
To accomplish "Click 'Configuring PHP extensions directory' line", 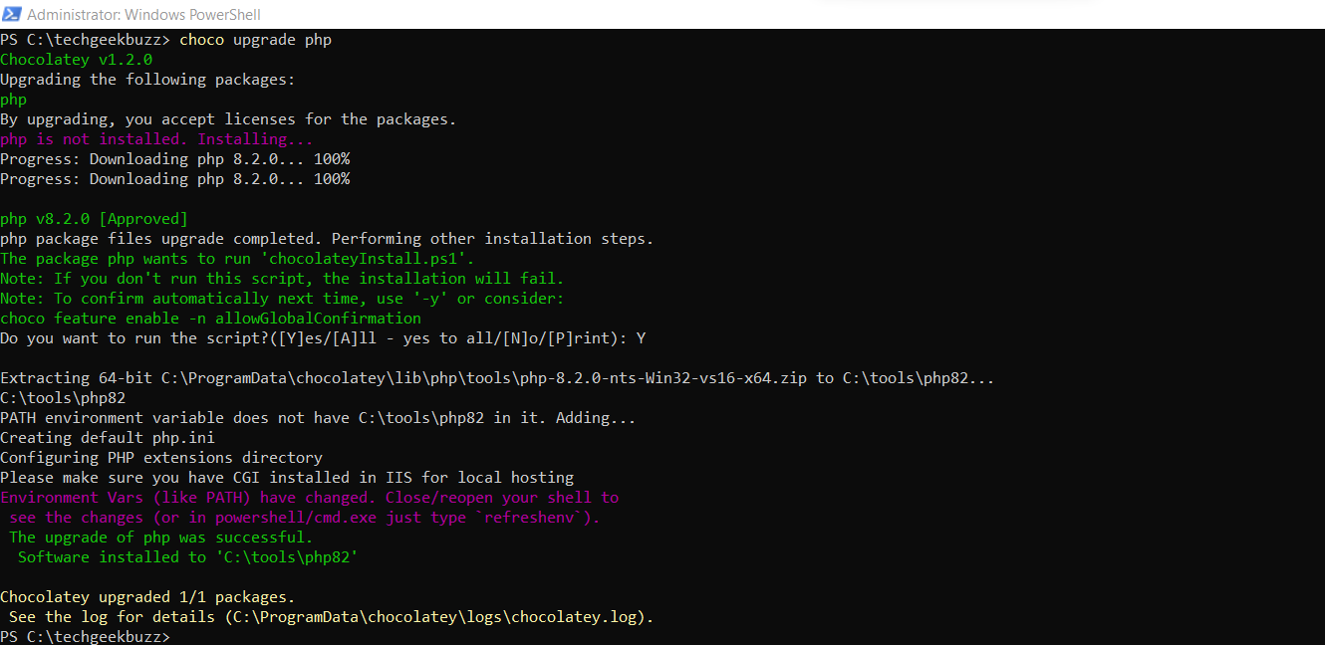I will coord(161,458).
